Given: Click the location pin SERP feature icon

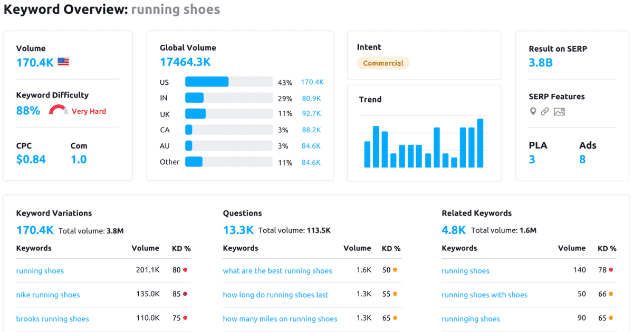Looking at the screenshot, I should tap(533, 111).
